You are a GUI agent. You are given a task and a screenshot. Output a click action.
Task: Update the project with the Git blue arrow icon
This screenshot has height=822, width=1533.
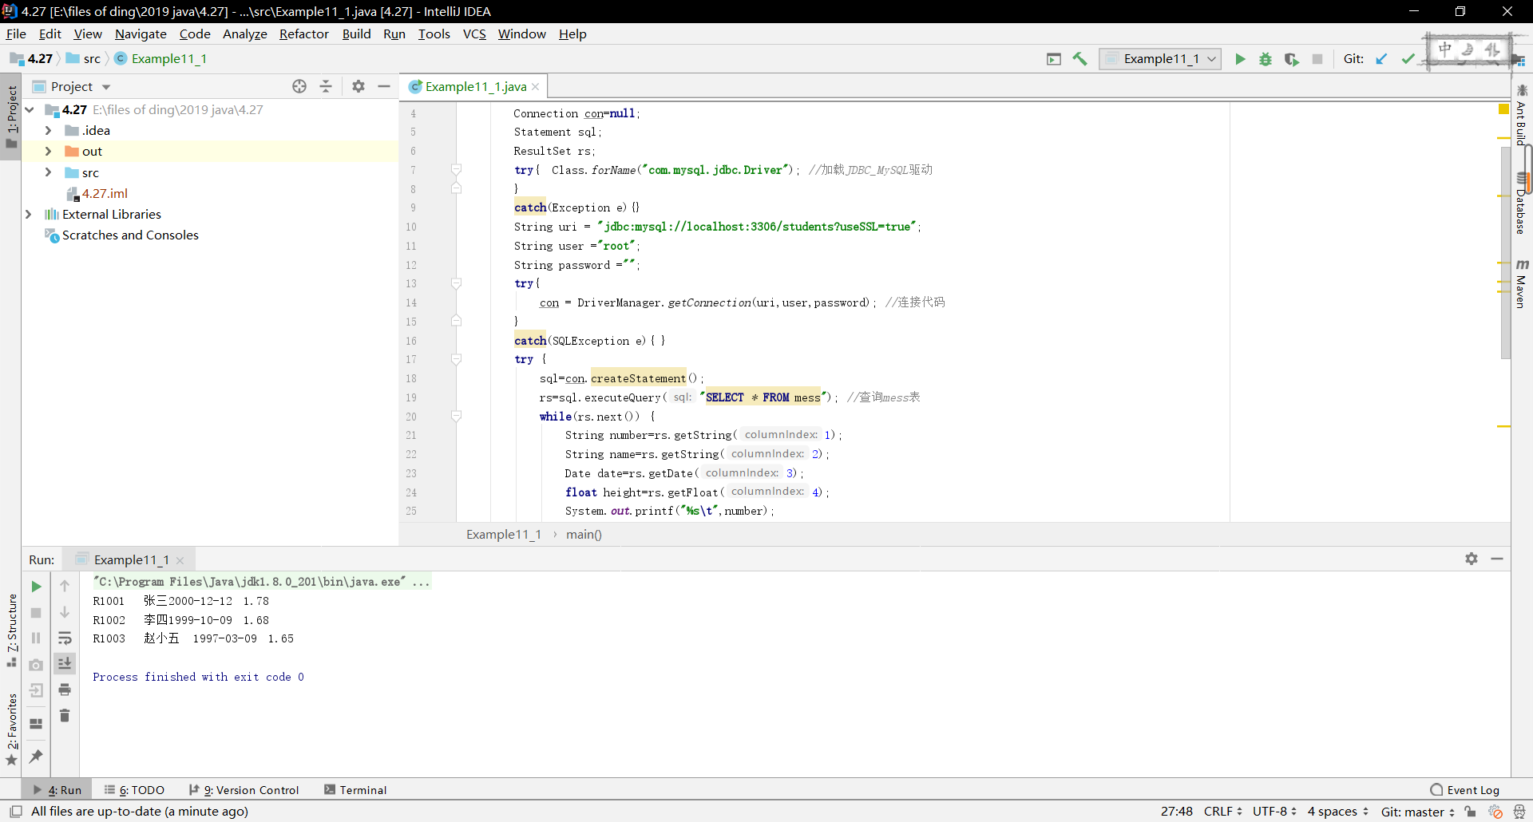1381,59
